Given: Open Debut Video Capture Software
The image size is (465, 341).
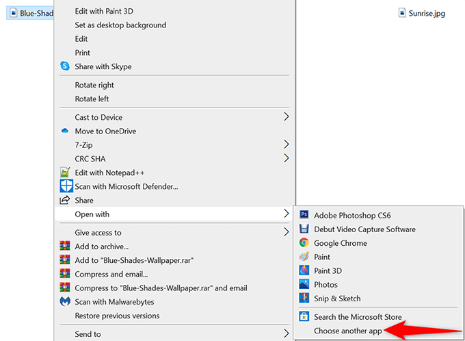Looking at the screenshot, I should [364, 229].
